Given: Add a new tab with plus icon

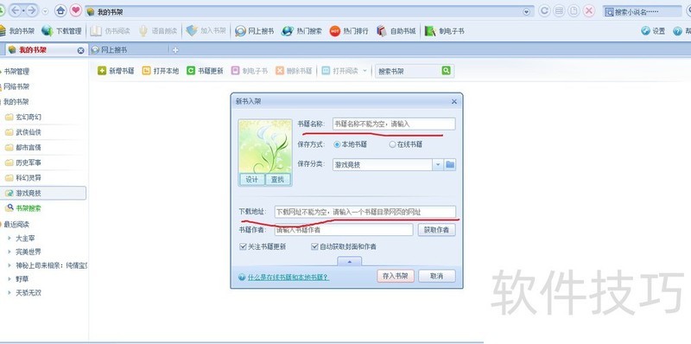Looking at the screenshot, I should (175, 50).
